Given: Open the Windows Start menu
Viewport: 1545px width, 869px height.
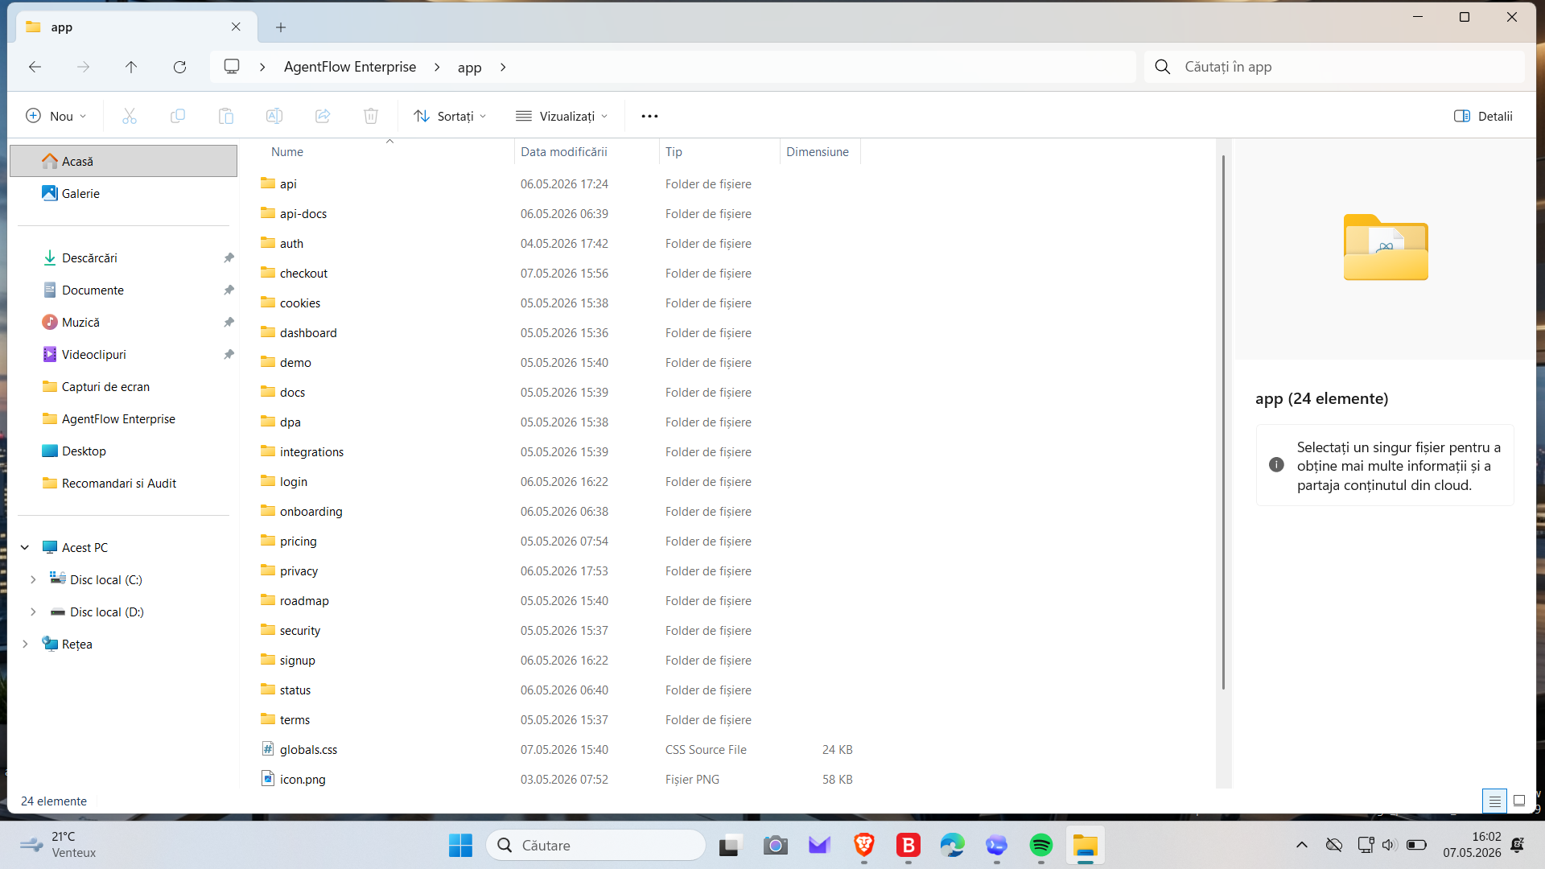Looking at the screenshot, I should click(460, 845).
